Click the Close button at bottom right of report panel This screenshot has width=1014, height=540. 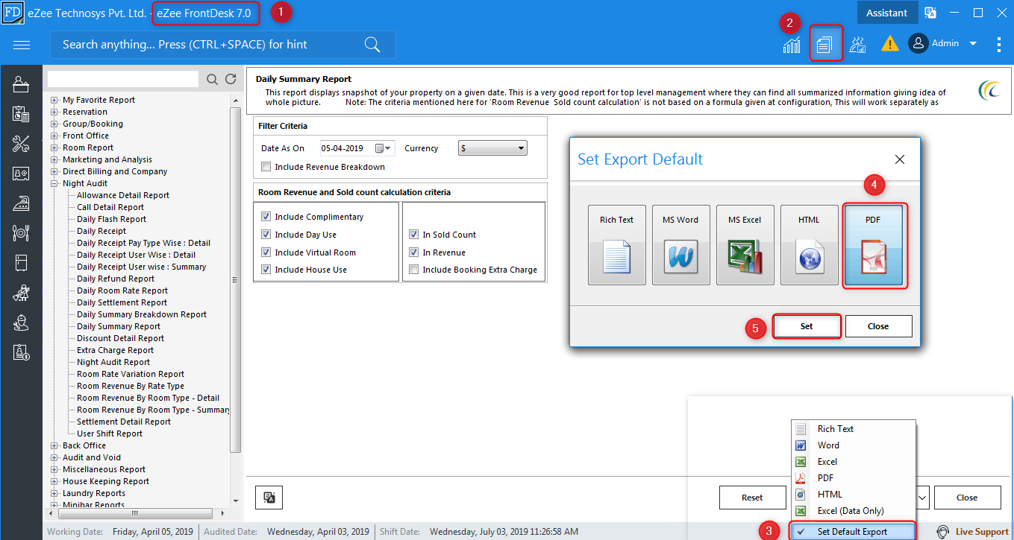click(x=967, y=498)
